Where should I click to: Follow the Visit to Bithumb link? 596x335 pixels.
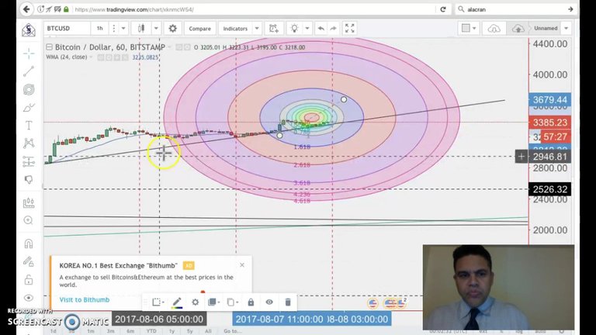click(x=85, y=299)
